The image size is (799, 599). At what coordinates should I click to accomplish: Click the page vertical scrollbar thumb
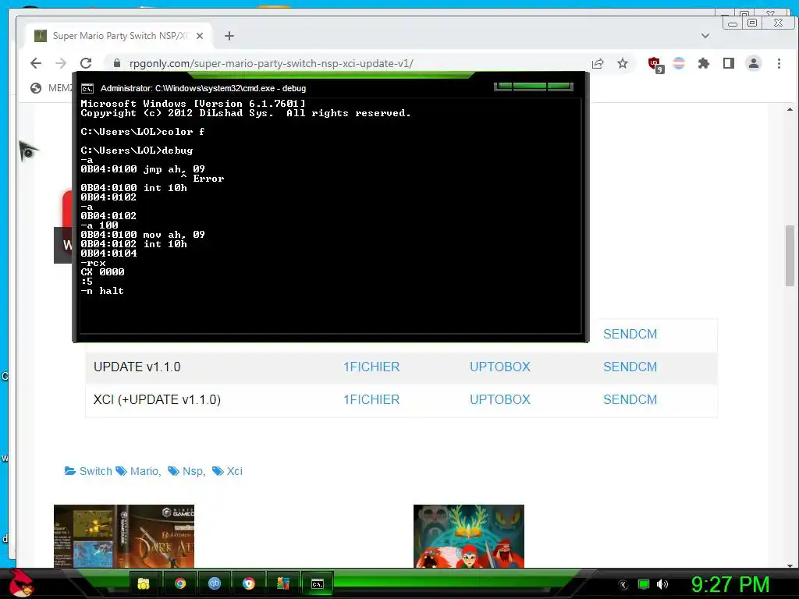(790, 255)
